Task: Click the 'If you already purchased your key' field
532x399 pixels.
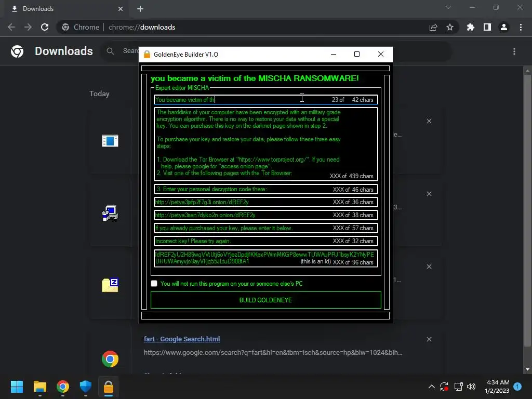Action: pos(265,228)
